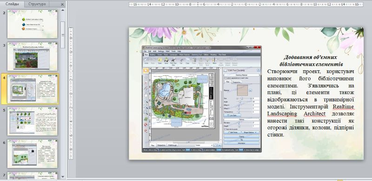
Task: Switch to the Структура tab
Action: (37, 4)
